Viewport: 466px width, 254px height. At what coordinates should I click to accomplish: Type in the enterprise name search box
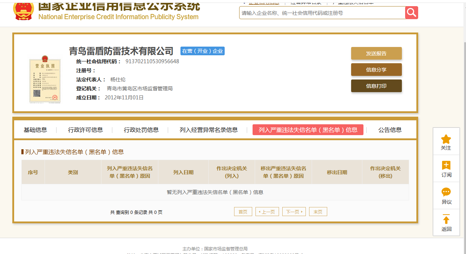pos(322,13)
